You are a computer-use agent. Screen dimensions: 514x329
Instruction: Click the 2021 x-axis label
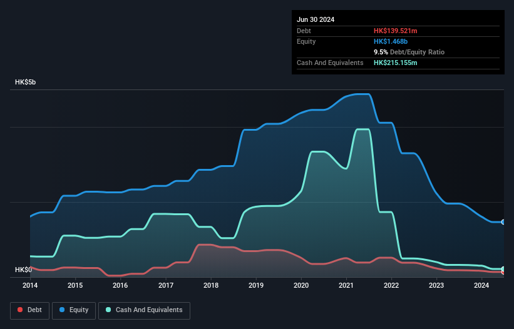coord(346,285)
